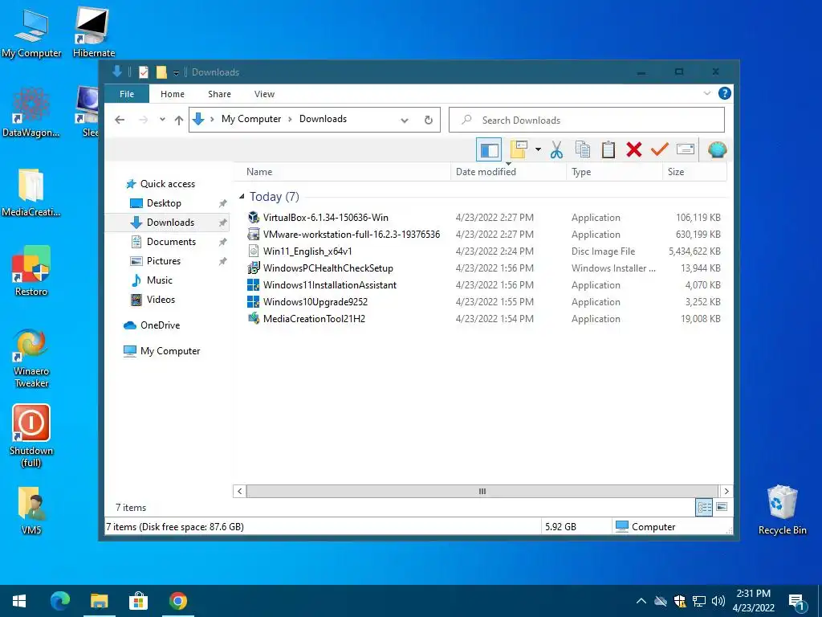Unpin Documents using its pin icon

[223, 241]
